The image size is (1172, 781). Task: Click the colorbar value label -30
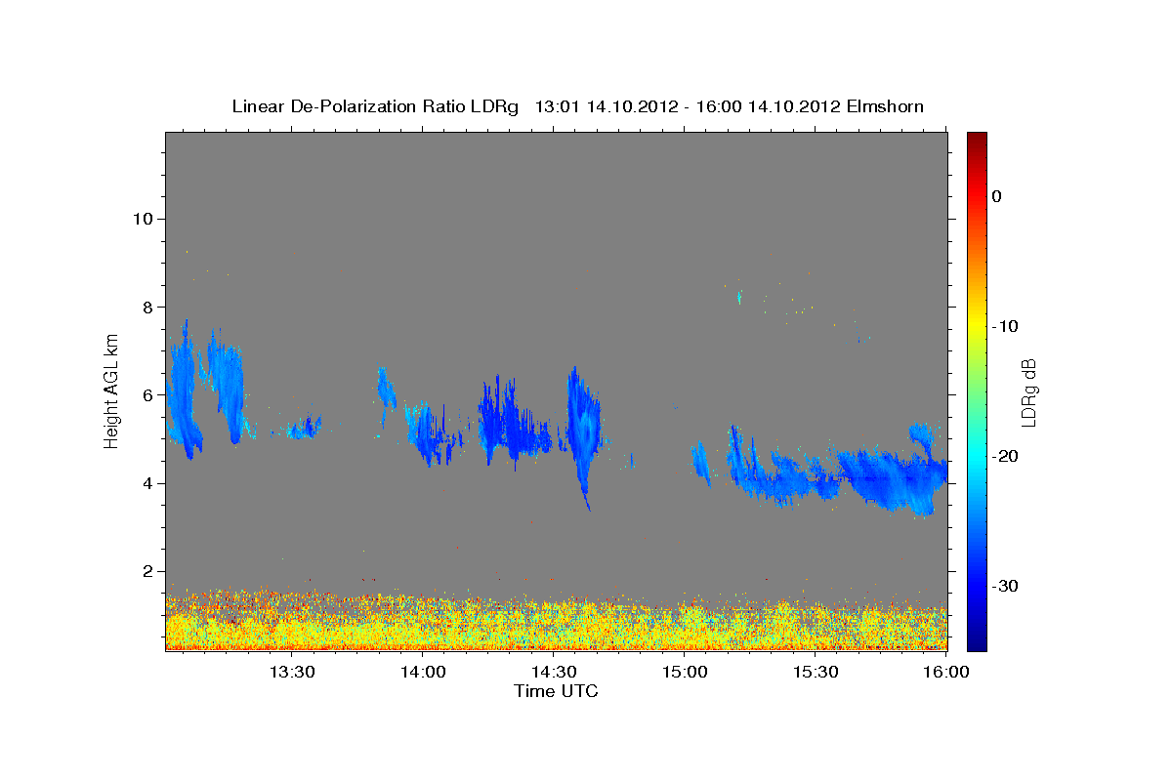[x=1005, y=586]
